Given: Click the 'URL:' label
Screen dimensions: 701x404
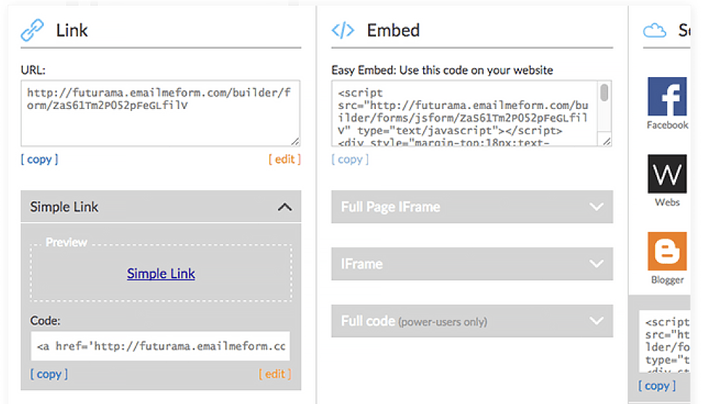Looking at the screenshot, I should (x=33, y=69).
